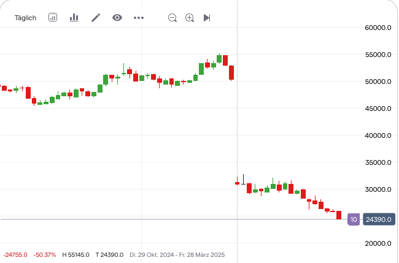The width and height of the screenshot is (399, 263).
Task: Open the date range calendar icon
Action: [x=53, y=18]
